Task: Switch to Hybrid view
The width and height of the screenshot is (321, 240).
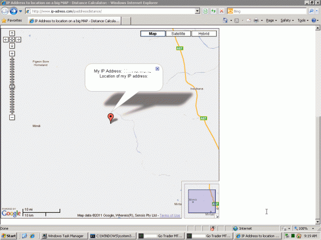Action: [x=204, y=34]
